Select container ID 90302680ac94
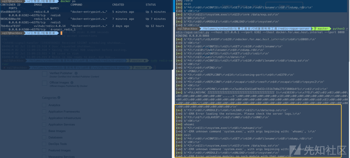 tap(10, 19)
